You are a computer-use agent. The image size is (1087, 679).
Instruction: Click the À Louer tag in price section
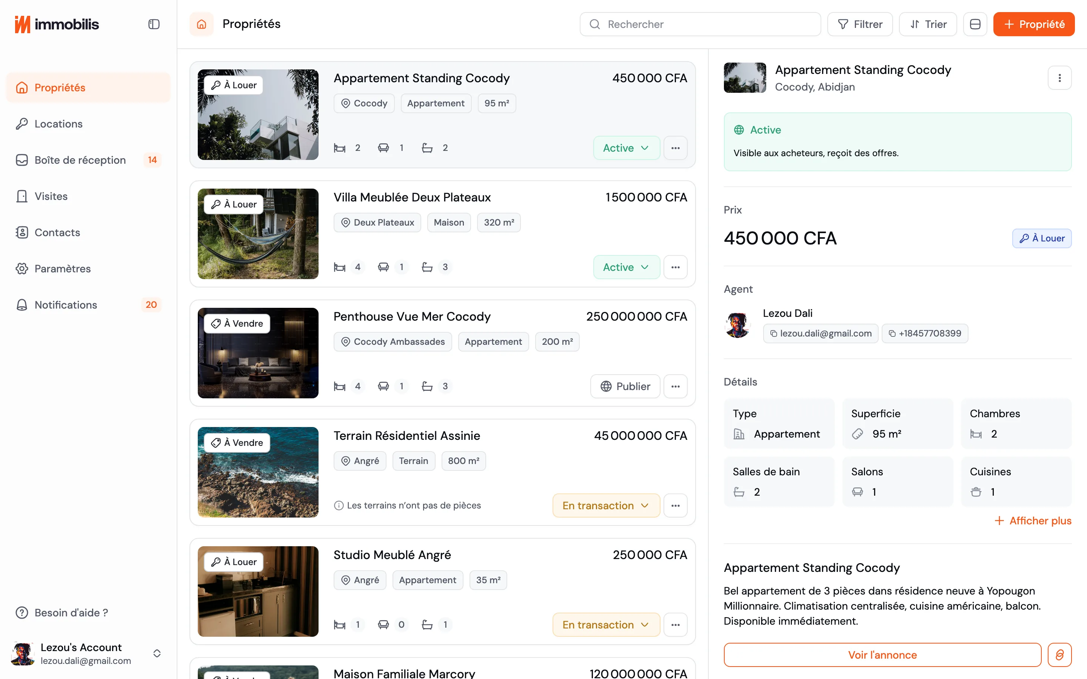[x=1041, y=238]
